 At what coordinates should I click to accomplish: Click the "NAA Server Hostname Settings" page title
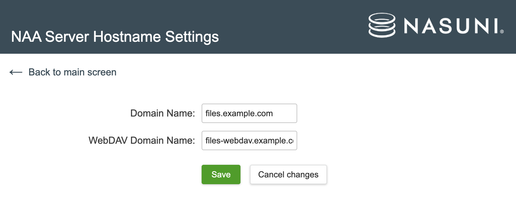point(115,37)
